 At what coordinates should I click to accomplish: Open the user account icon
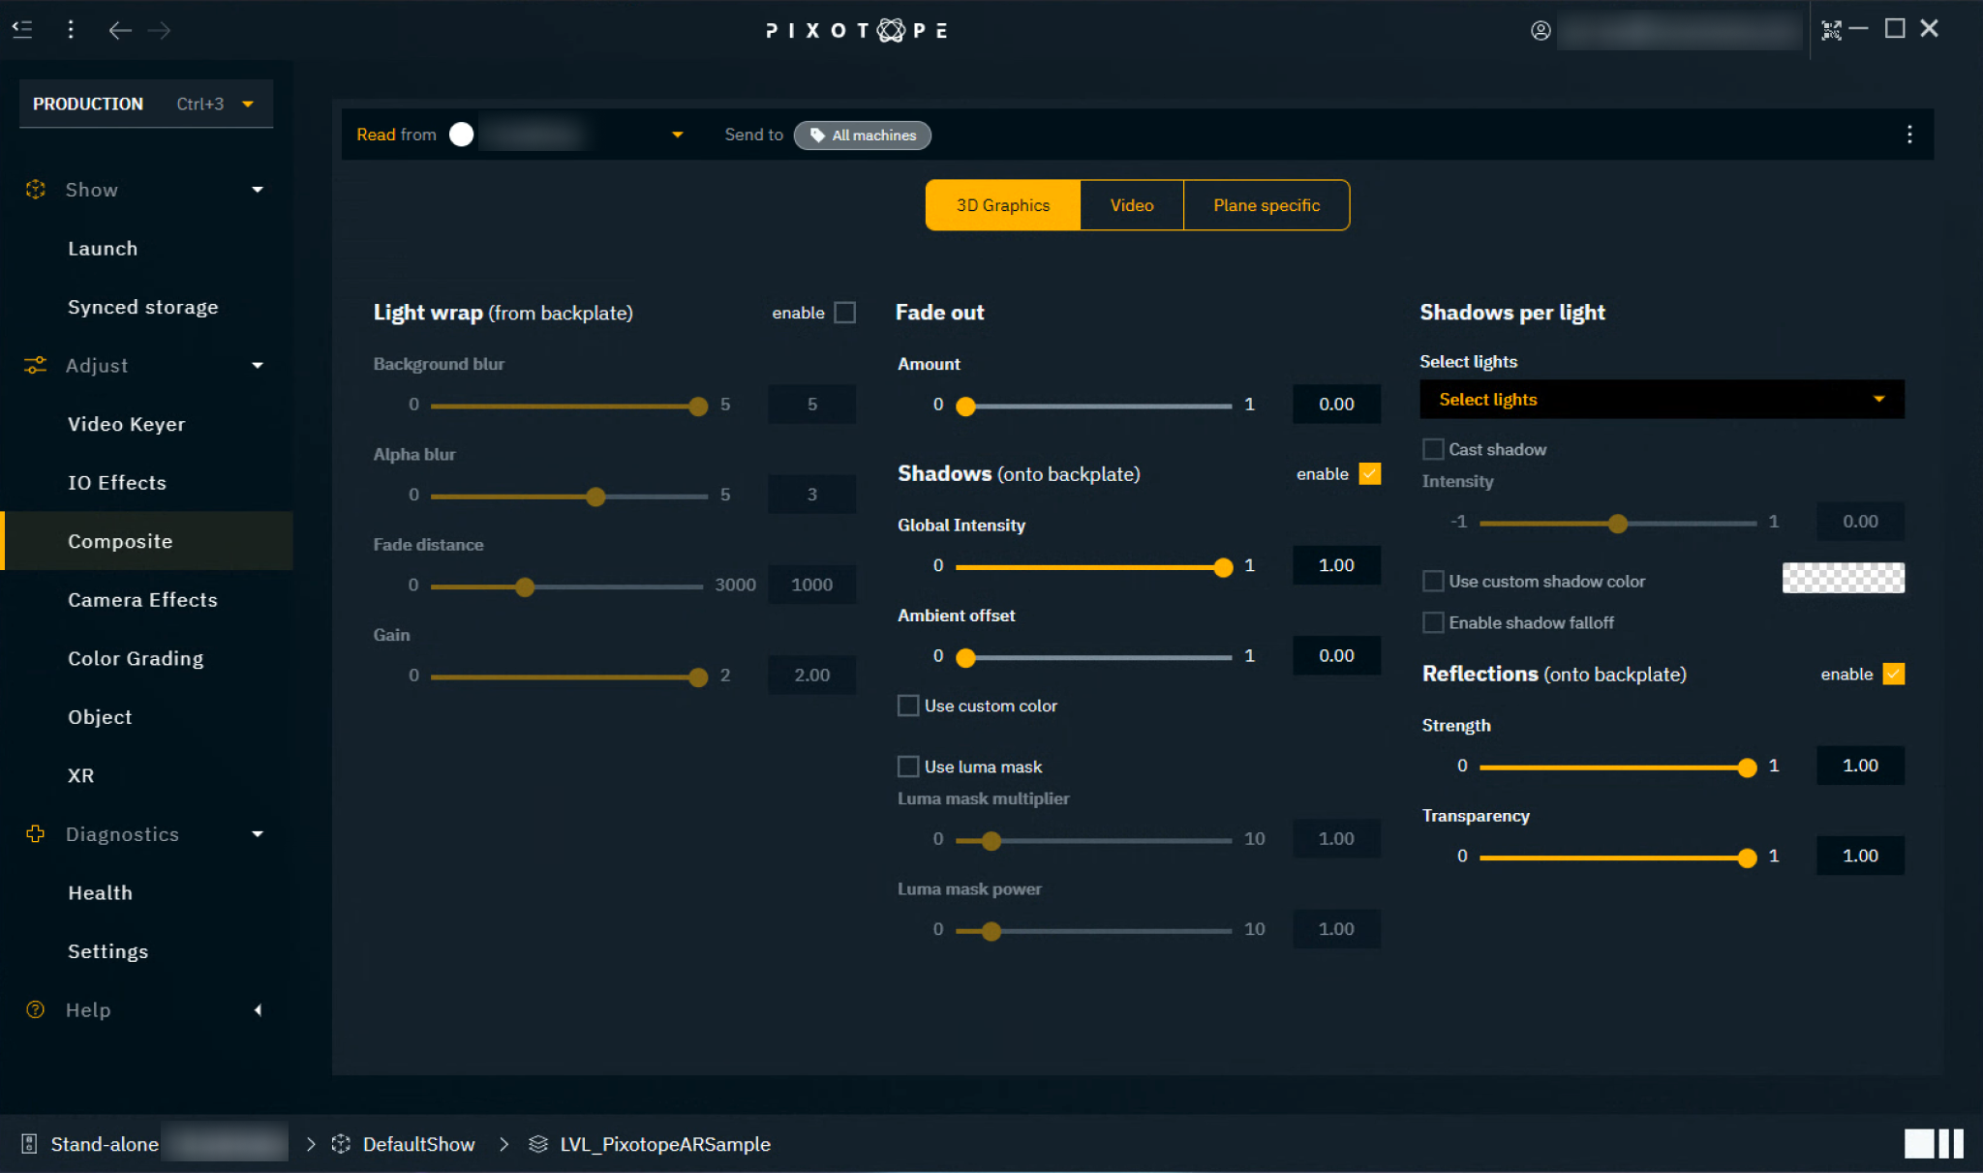[1541, 31]
